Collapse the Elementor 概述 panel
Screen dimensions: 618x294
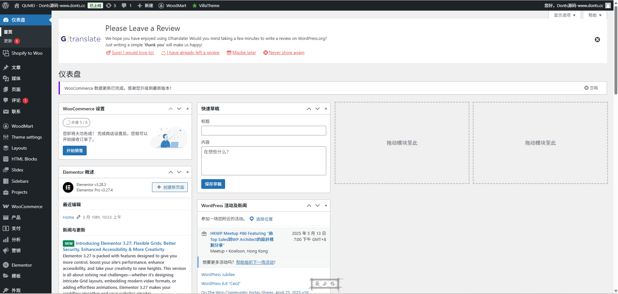(x=187, y=172)
